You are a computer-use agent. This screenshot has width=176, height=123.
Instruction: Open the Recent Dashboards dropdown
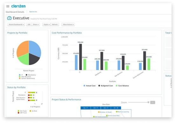[16, 24]
